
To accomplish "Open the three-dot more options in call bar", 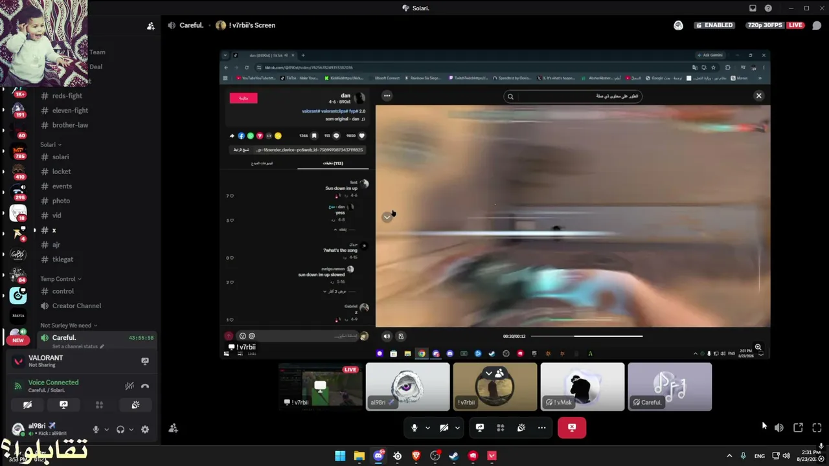I will tap(542, 427).
